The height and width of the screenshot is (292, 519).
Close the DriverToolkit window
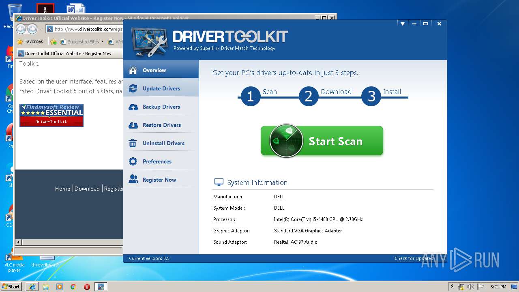click(439, 24)
